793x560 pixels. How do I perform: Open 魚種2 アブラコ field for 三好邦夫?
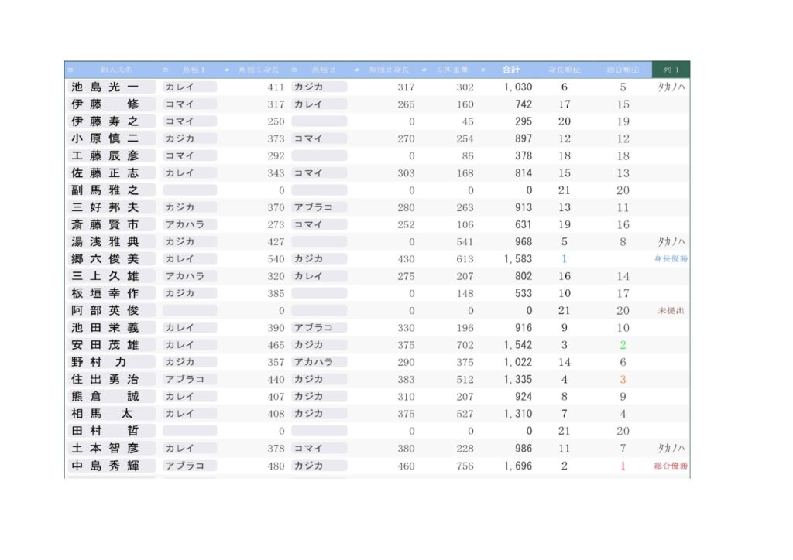319,207
